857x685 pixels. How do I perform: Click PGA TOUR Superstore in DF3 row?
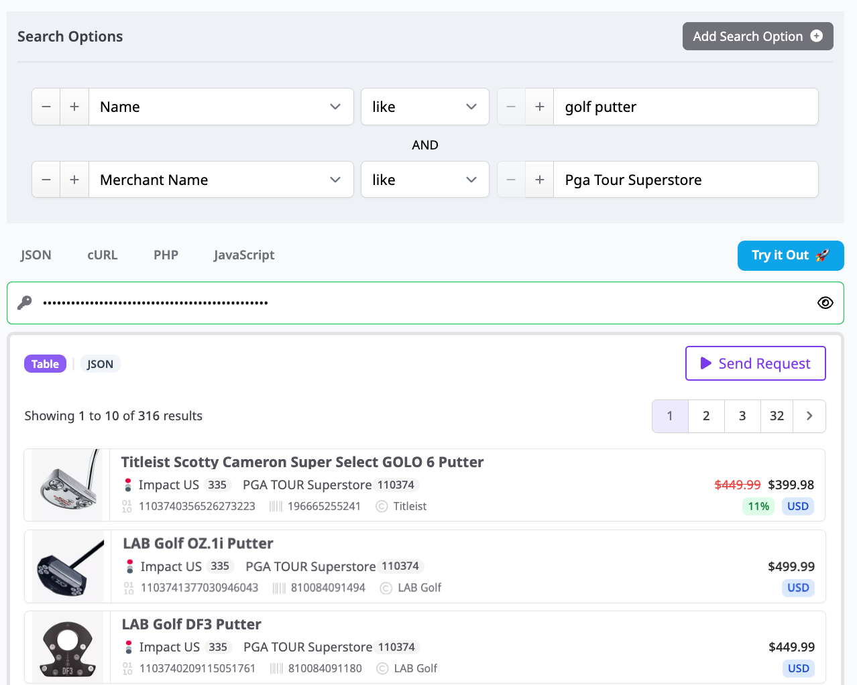tap(308, 647)
